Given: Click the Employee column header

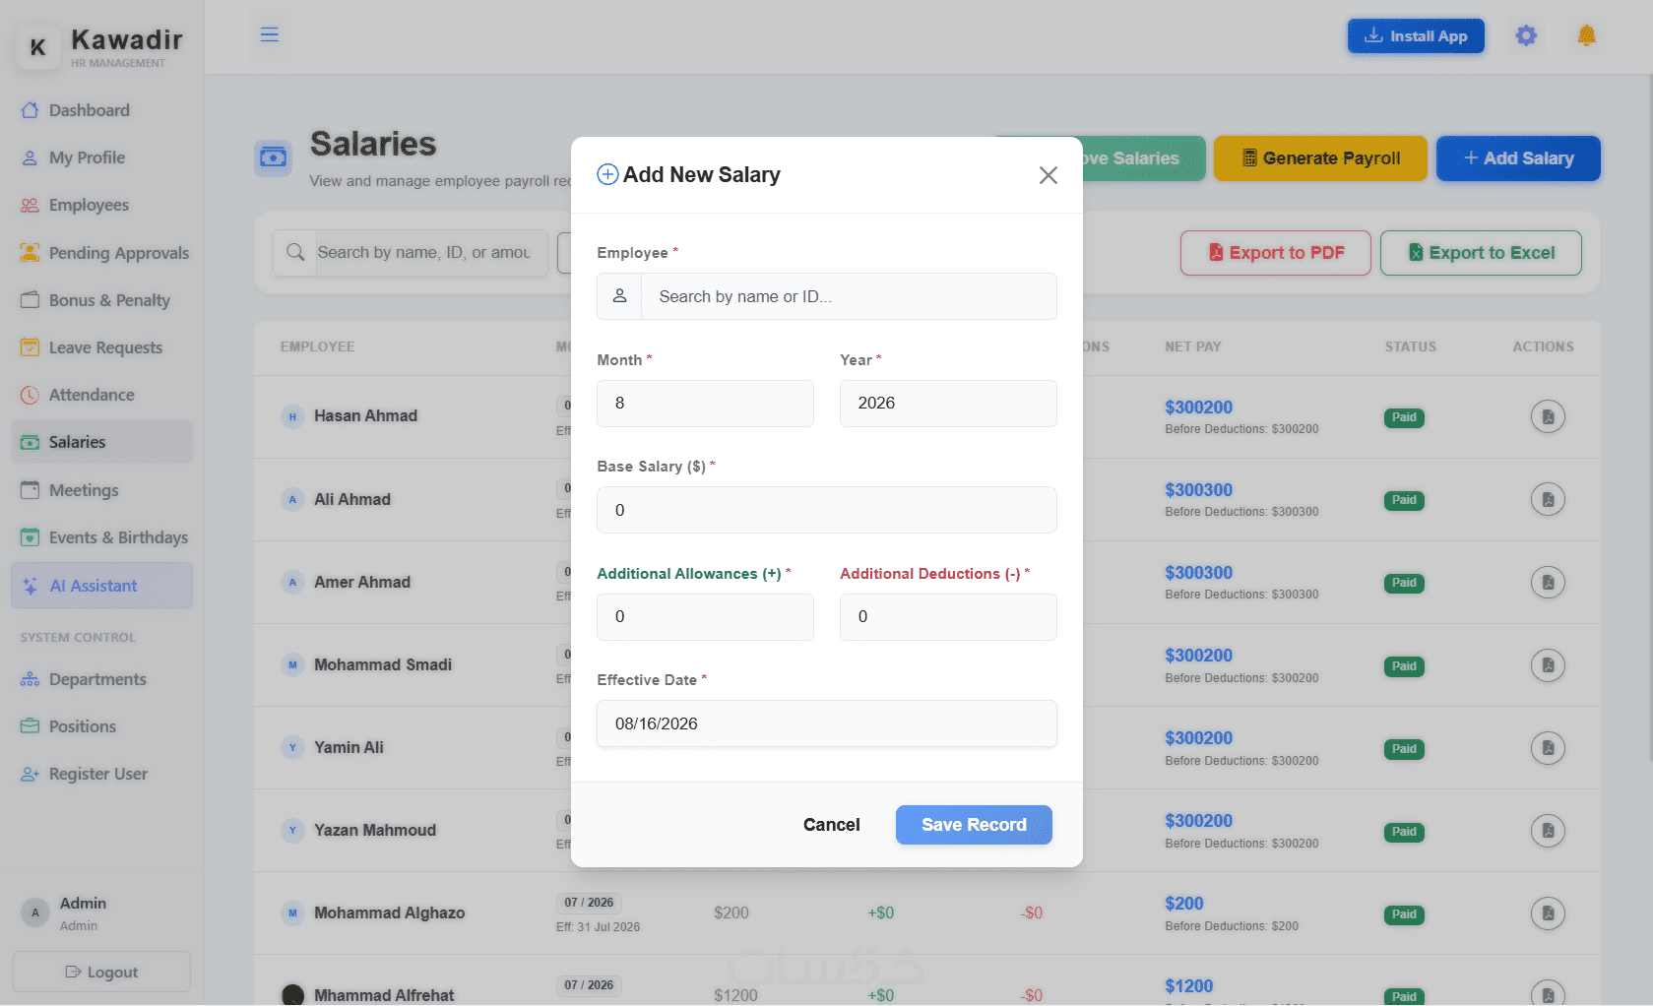Looking at the screenshot, I should click(x=317, y=346).
